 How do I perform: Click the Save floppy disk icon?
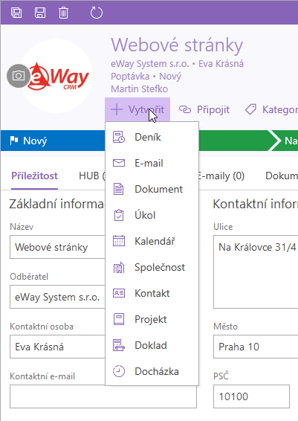pos(40,13)
